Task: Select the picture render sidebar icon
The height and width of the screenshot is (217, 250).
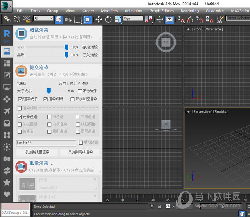Action: click(7, 52)
